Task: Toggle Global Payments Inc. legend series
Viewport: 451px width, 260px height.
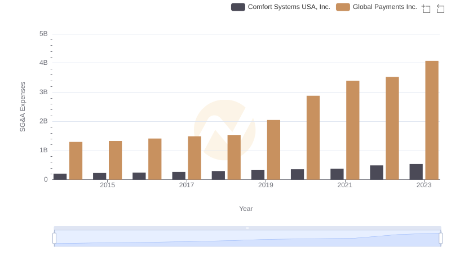Action: click(377, 7)
